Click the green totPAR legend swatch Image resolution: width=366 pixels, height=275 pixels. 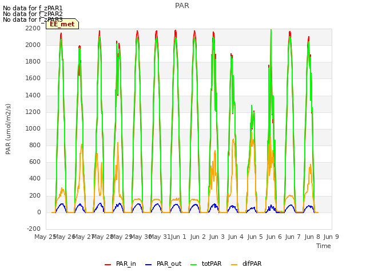[x=193, y=265]
